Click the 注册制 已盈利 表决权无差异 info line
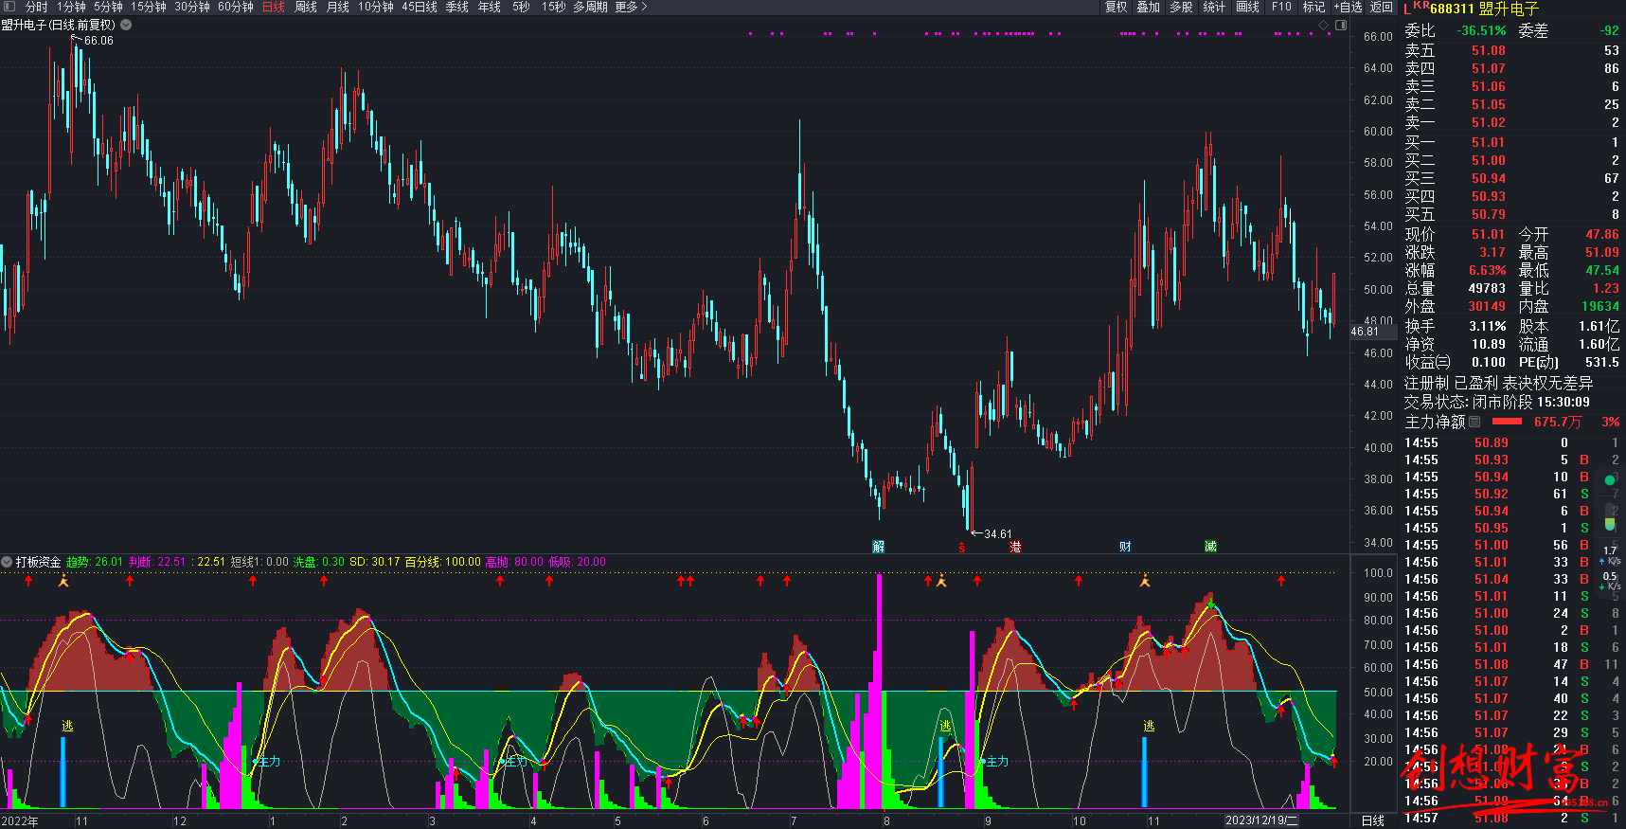This screenshot has height=829, width=1626. coord(1498,383)
